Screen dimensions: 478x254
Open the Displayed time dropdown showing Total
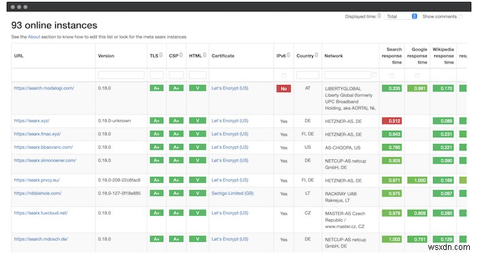(x=401, y=16)
